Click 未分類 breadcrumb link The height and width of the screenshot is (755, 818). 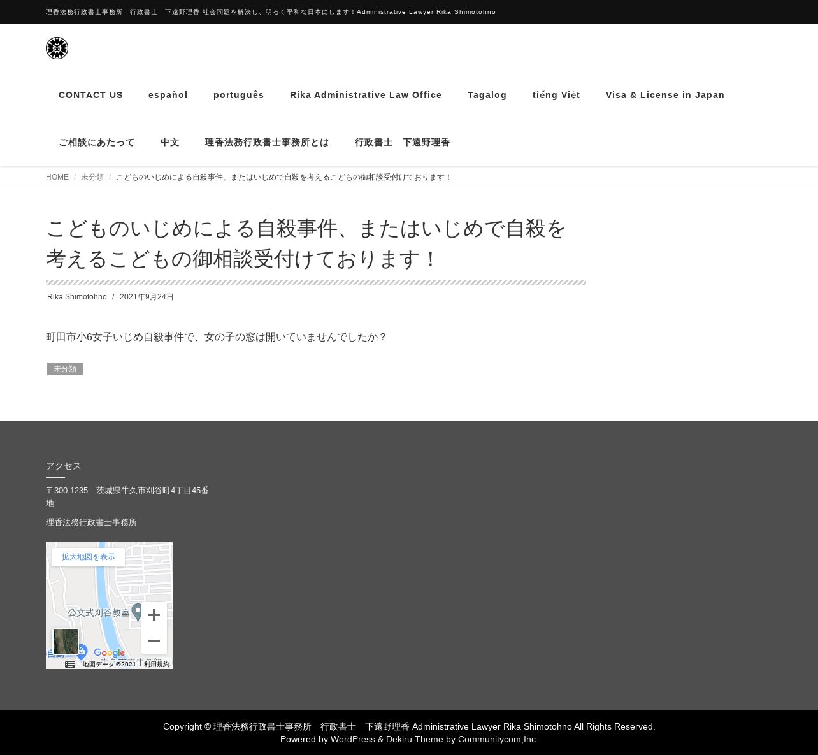click(92, 177)
